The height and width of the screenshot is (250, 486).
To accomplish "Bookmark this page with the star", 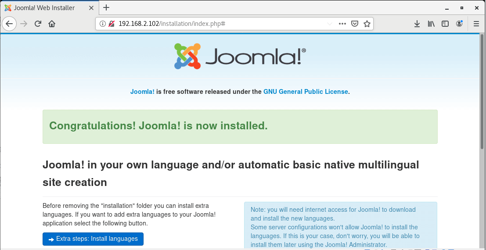I will [367, 24].
